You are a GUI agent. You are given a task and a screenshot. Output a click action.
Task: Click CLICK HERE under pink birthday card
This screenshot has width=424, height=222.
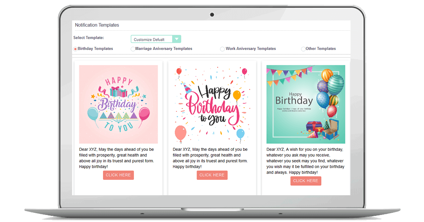118,175
